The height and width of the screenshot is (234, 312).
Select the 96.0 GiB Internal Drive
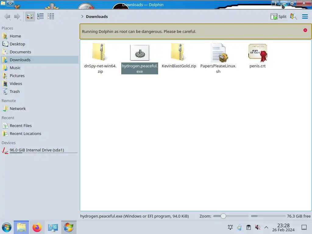pyautogui.click(x=40, y=151)
